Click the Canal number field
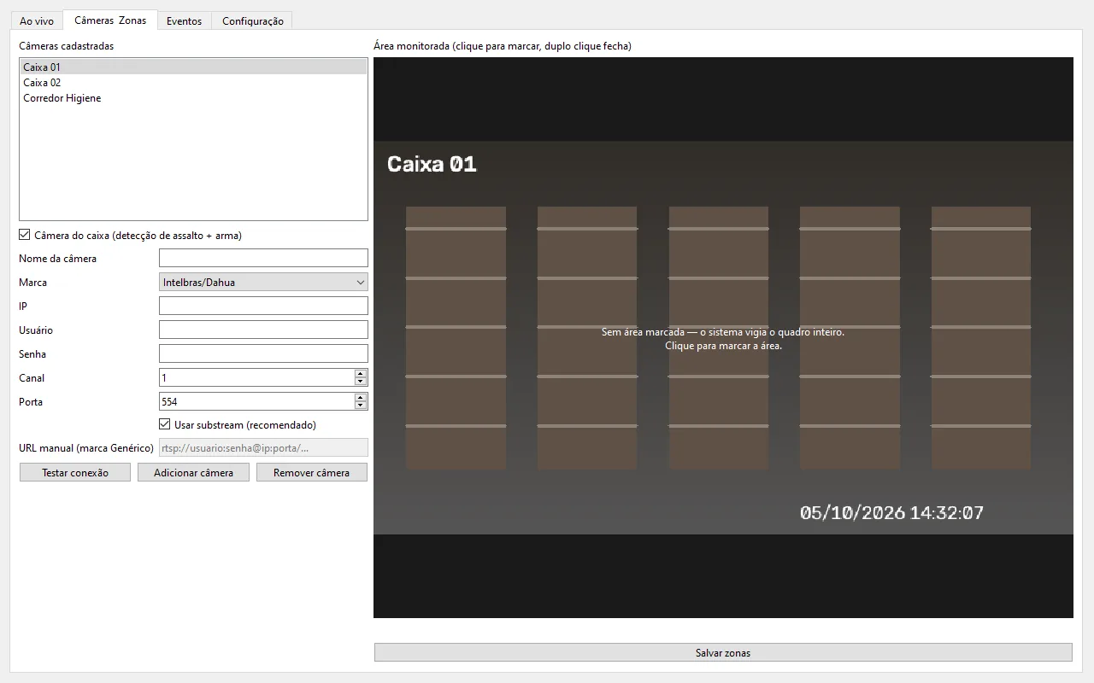Viewport: 1094px width, 683px height. pyautogui.click(x=256, y=377)
